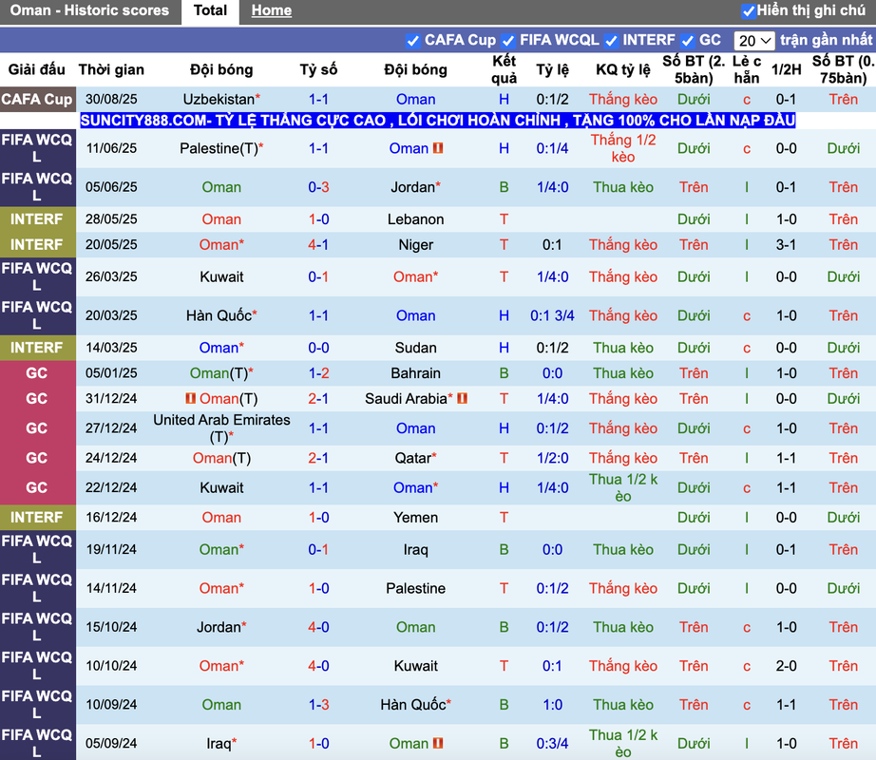
Task: Click the 3-1 half-time score for Niger match
Action: 786,245
